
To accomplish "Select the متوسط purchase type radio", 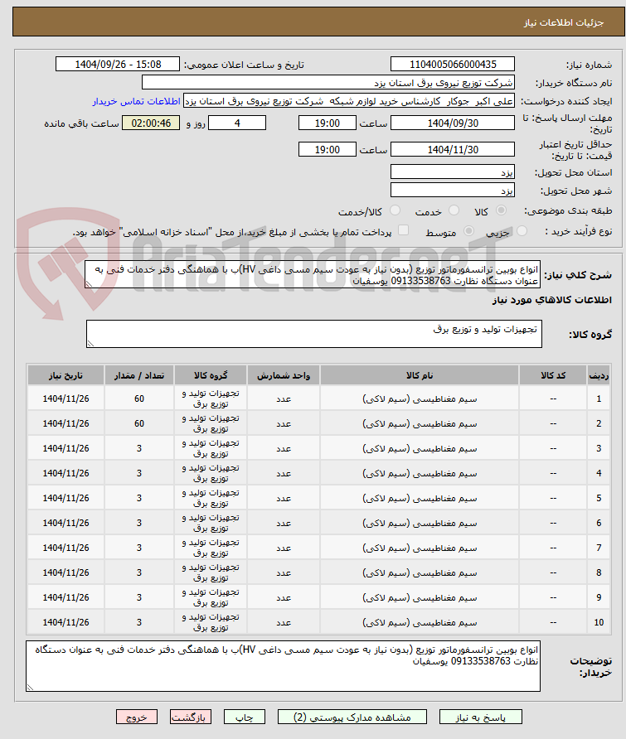I will point(468,231).
